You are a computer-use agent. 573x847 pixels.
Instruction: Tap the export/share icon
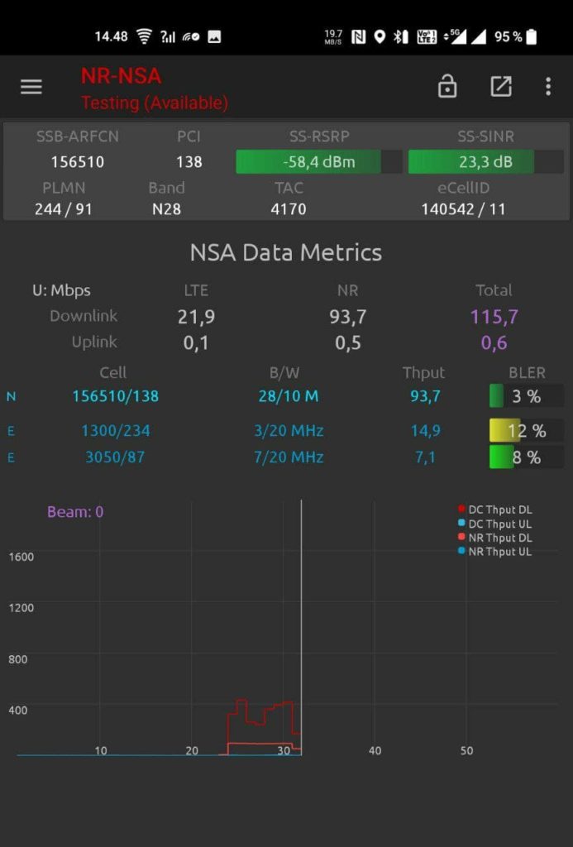tap(501, 87)
